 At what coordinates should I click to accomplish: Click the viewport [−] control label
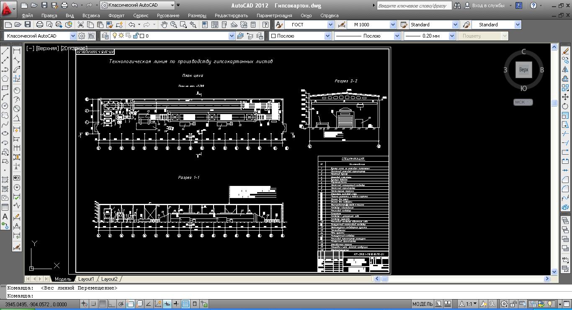click(x=30, y=48)
